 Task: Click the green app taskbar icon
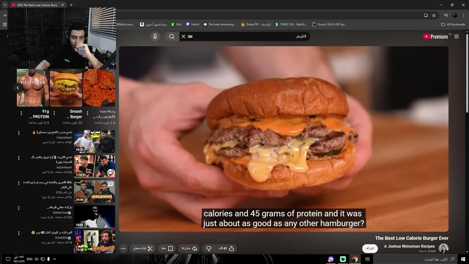(343, 259)
